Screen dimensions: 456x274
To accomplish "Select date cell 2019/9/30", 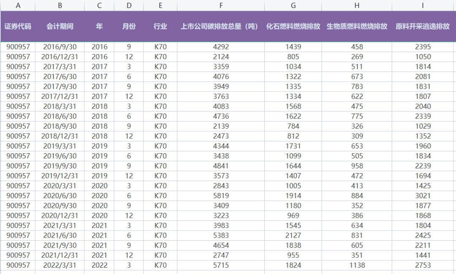I will 60,166.
